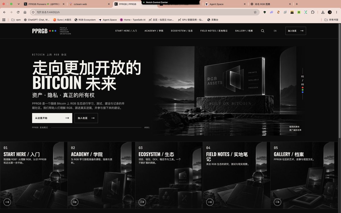Open the 01 START HERE / 入门 card title

coord(22,154)
